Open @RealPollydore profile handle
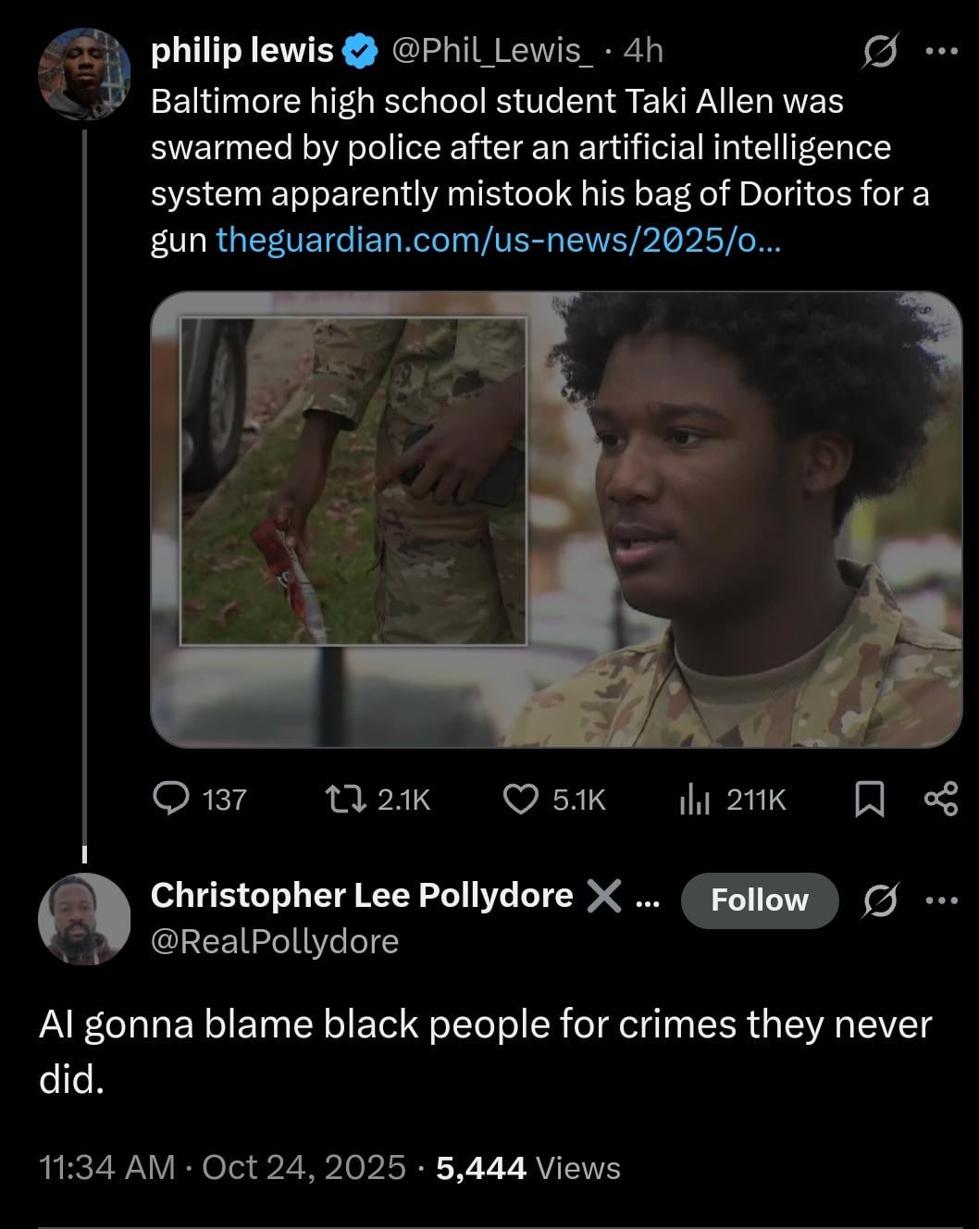 click(x=275, y=941)
